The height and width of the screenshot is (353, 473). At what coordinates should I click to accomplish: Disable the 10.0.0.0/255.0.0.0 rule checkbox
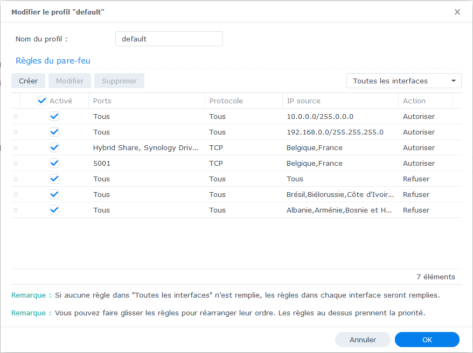[x=54, y=116]
